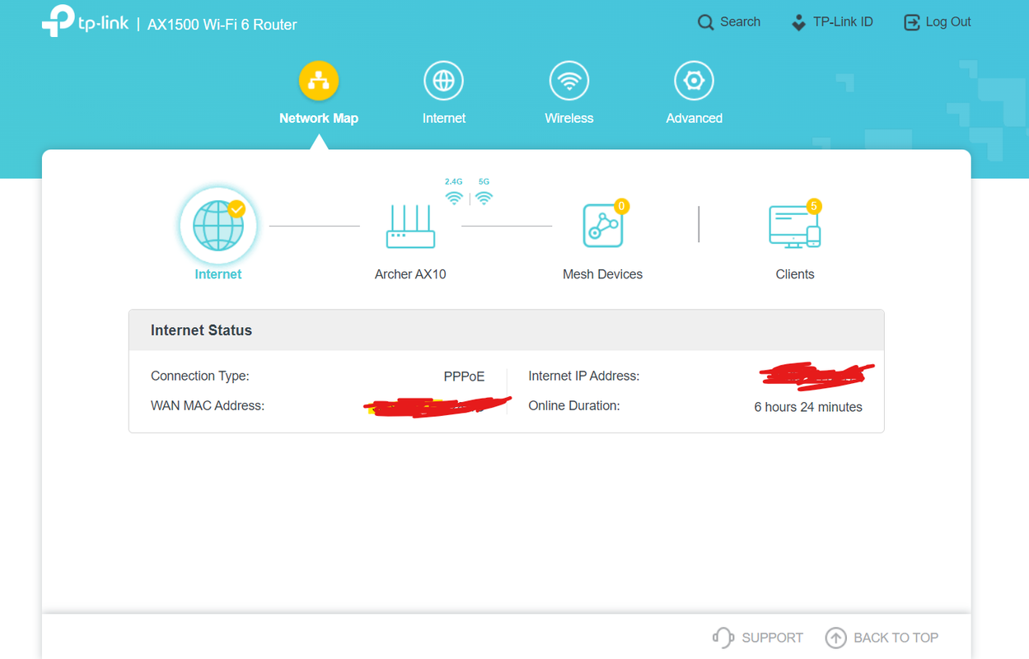Open the Mesh Devices icon
Viewport: 1029px width, 659px height.
pos(602,224)
